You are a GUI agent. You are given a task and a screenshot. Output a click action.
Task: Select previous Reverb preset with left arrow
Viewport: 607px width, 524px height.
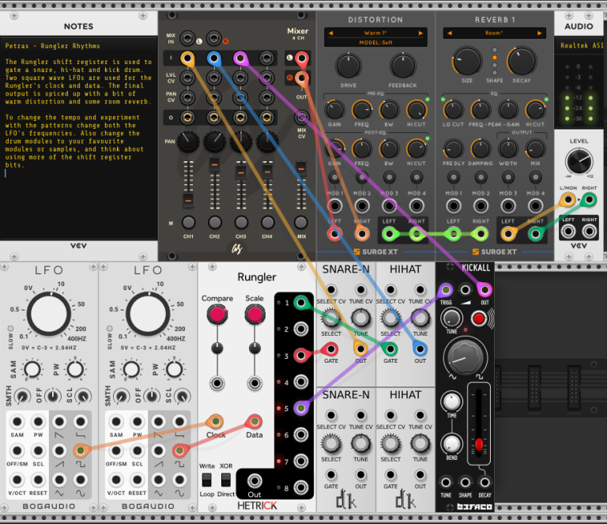[450, 33]
